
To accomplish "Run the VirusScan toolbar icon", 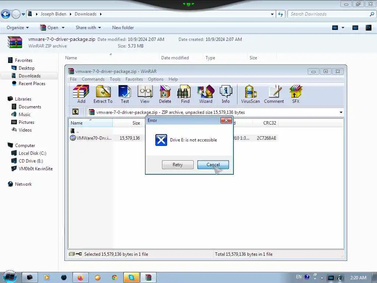I will coord(250,94).
